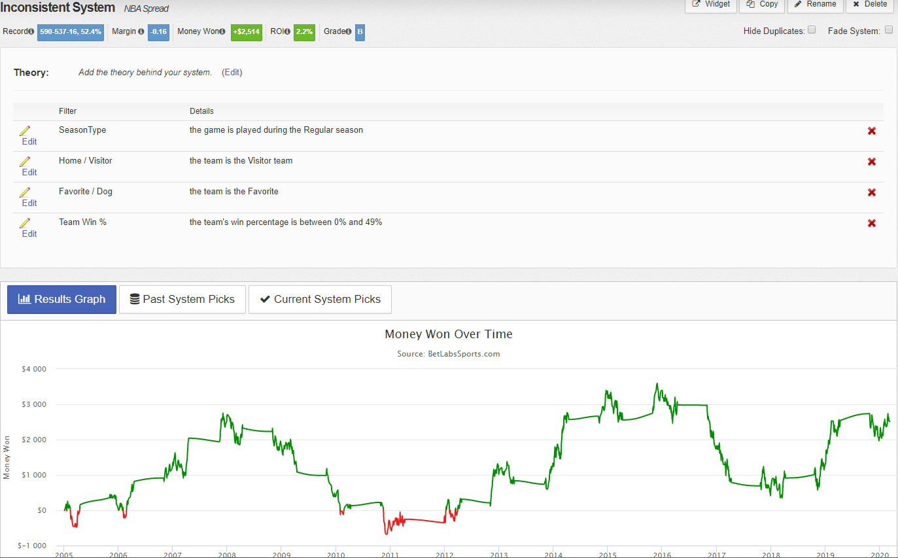Click the info icon next to ROI
898x558 pixels.
coord(287,31)
